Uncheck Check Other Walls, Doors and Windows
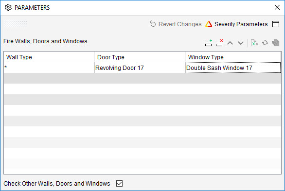Viewport: 285px width, 191px height. (120, 183)
